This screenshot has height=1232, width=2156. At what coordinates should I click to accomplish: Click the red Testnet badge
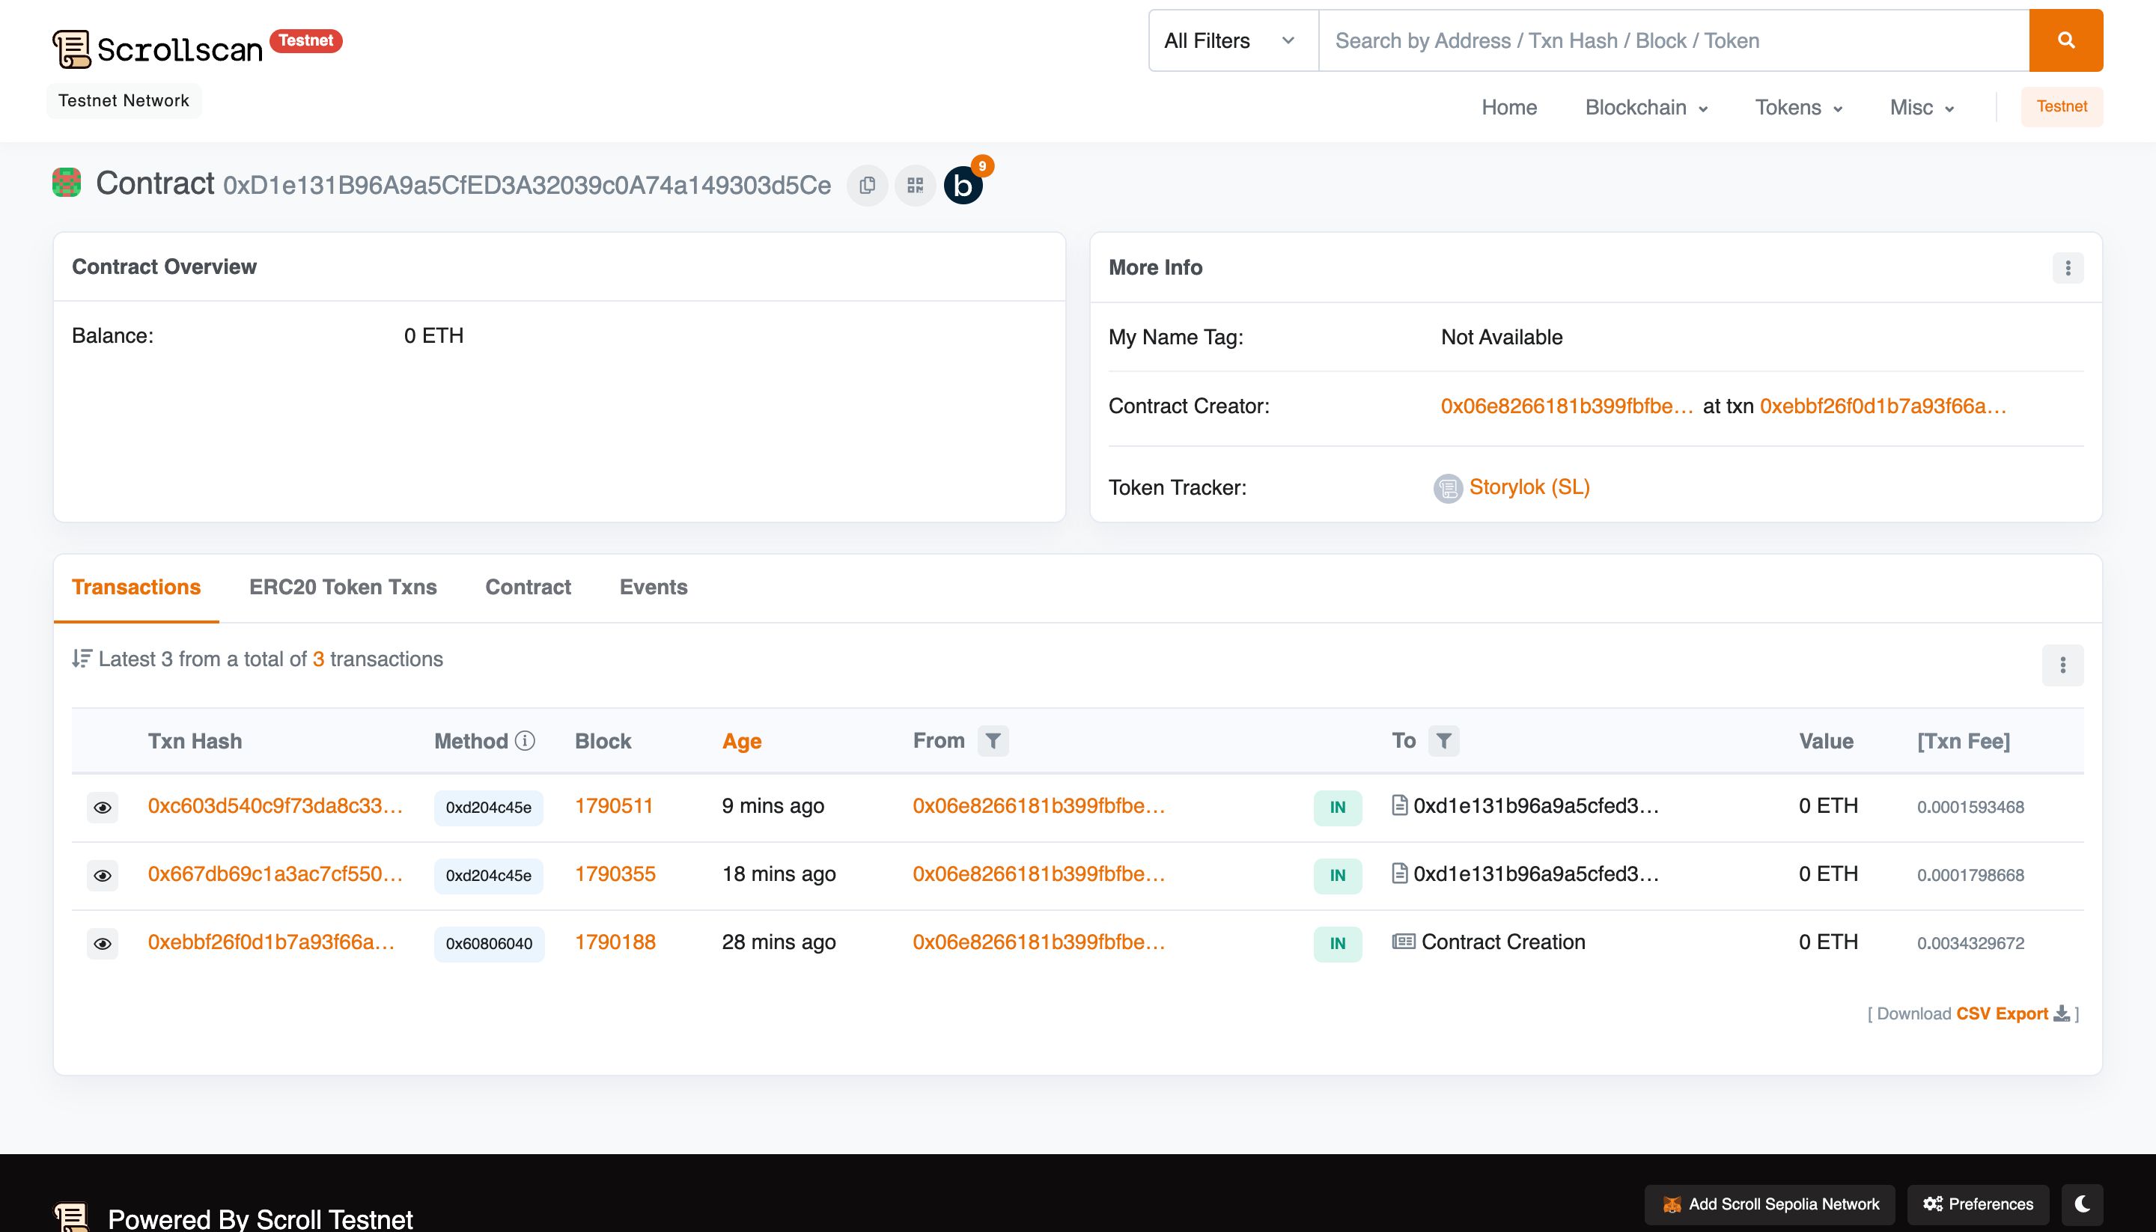(x=305, y=40)
